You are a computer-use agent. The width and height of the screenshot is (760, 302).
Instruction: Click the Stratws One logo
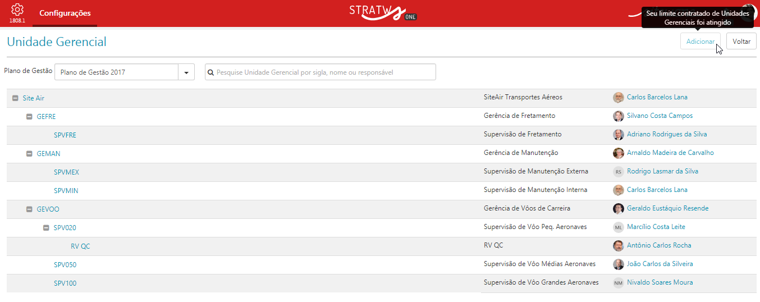tap(383, 12)
